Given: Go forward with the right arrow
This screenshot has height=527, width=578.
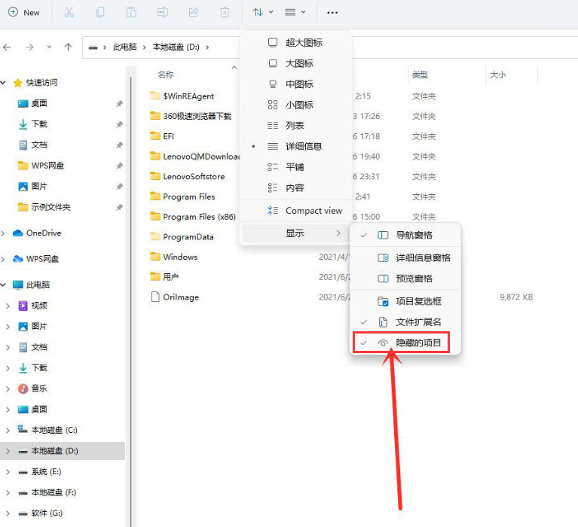Looking at the screenshot, I should click(29, 47).
